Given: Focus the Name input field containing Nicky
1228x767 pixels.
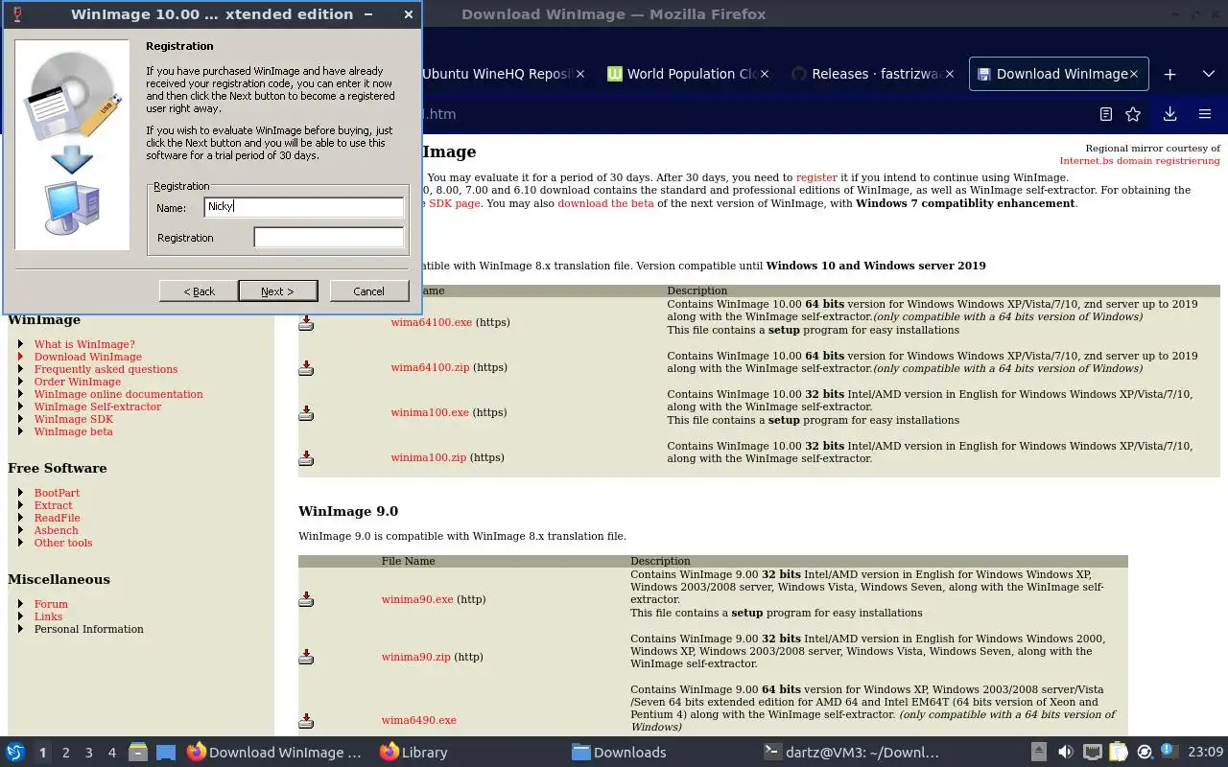Looking at the screenshot, I should pyautogui.click(x=304, y=207).
